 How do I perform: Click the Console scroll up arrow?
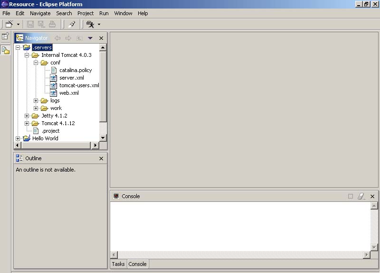point(374,206)
